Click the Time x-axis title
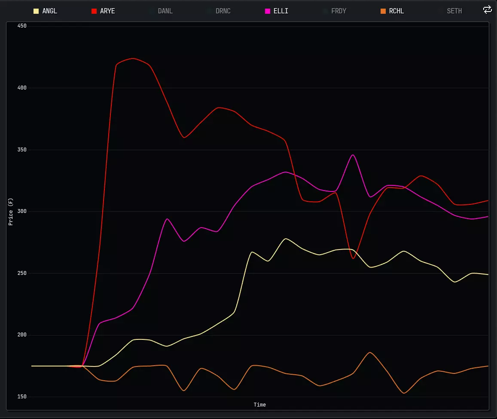Image resolution: width=497 pixels, height=419 pixels. 259,405
